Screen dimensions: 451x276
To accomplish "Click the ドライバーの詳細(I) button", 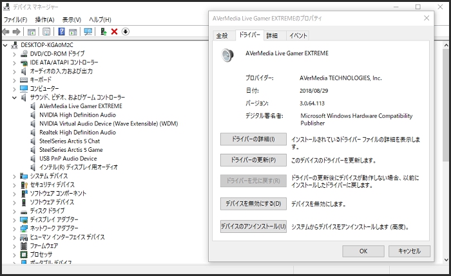I will point(253,140).
